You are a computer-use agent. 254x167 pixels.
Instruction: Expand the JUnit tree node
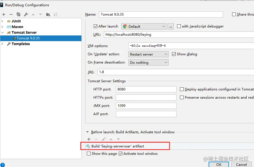[x=2, y=21]
